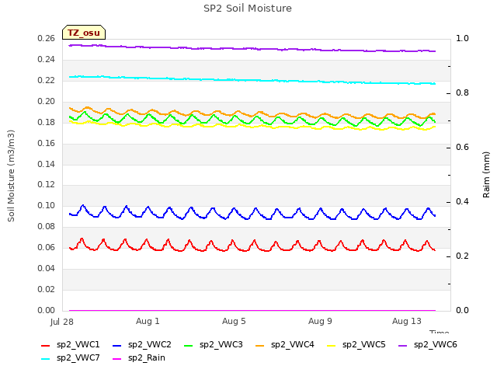Select the sp2_VWC4 legend label
Image resolution: width=497 pixels, height=373 pixels.
click(292, 345)
